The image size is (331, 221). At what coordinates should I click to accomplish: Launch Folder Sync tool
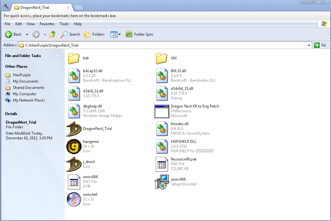click(x=140, y=34)
